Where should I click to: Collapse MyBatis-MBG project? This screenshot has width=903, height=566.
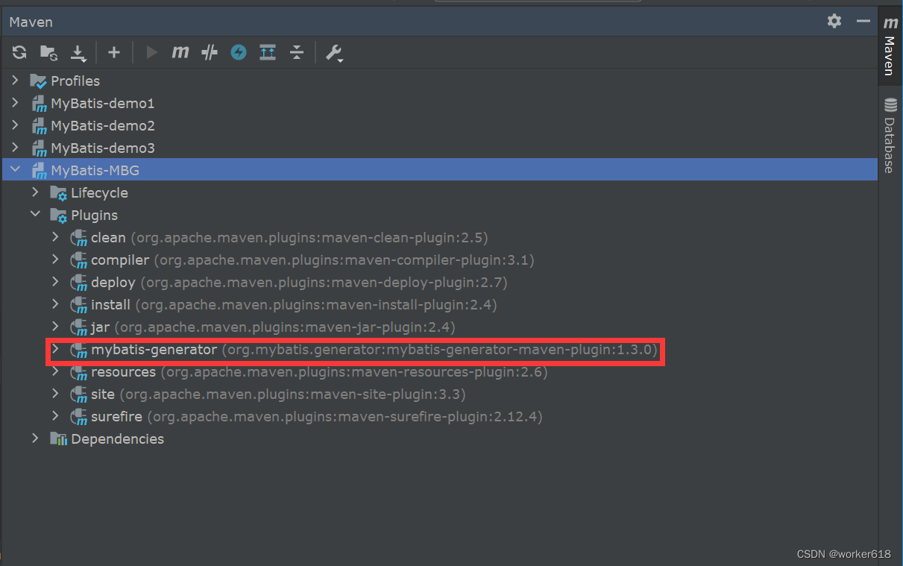(15, 170)
